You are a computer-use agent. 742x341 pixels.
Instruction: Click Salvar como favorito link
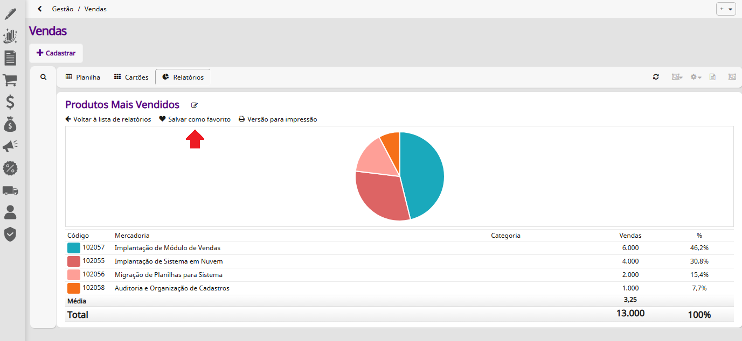(x=195, y=119)
